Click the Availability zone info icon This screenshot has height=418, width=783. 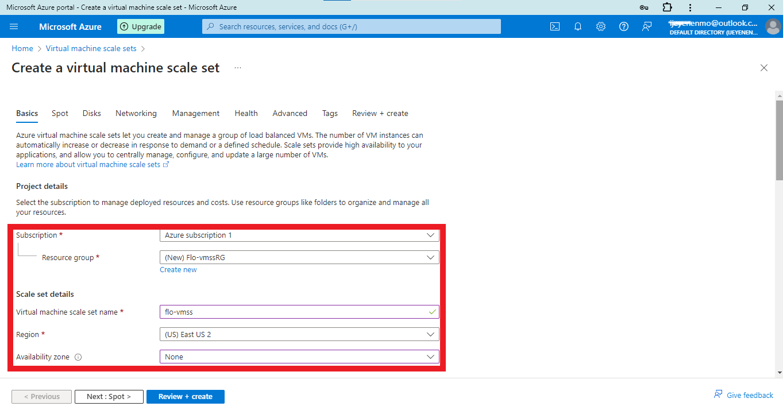(78, 357)
